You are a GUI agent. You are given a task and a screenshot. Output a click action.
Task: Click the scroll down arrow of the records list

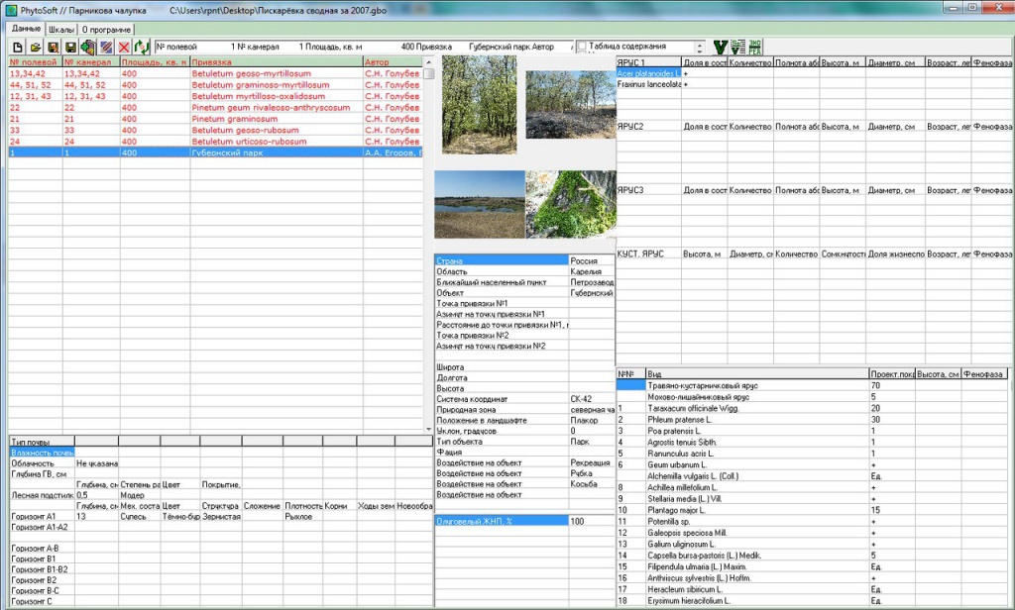point(428,428)
